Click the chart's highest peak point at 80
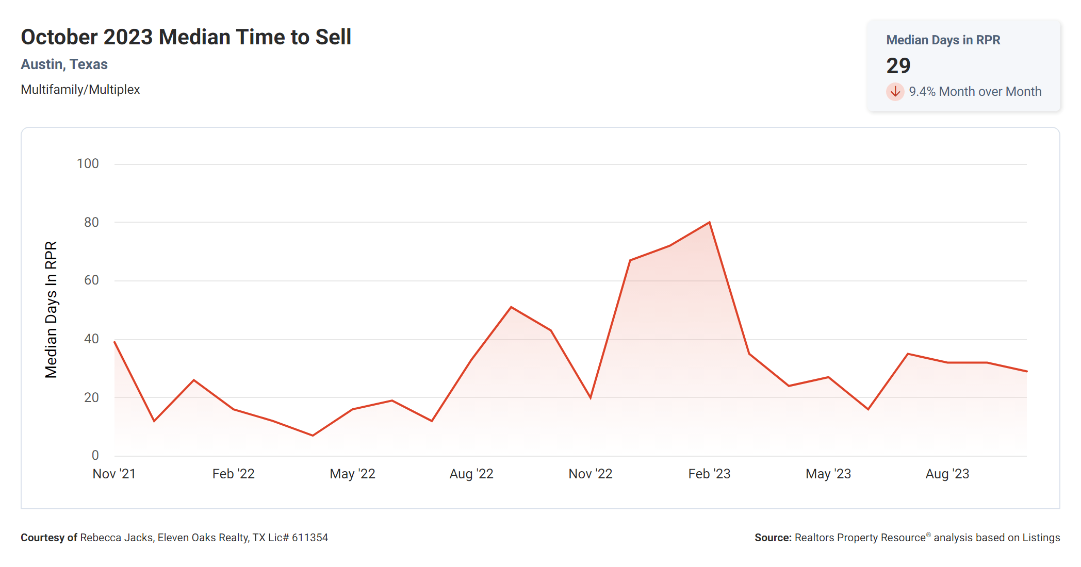 coord(710,222)
